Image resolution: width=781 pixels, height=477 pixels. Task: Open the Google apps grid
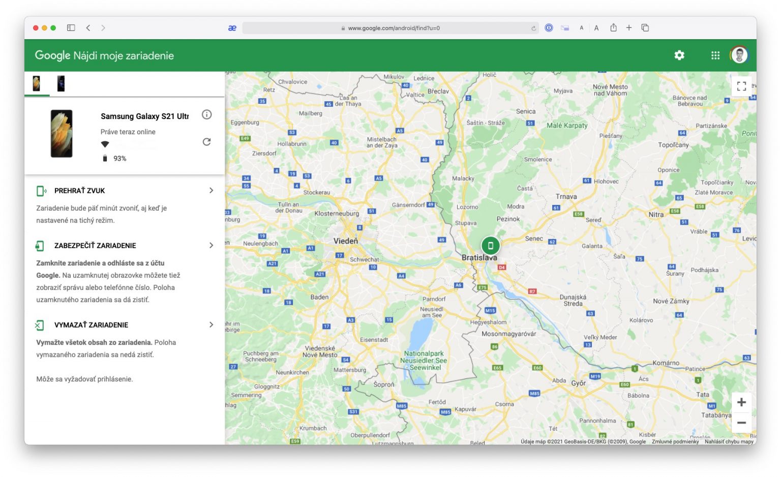click(x=715, y=55)
